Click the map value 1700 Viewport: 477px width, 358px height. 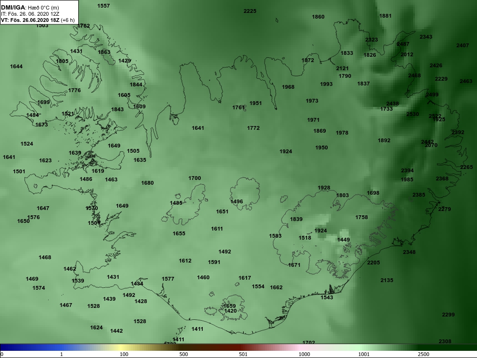coord(195,178)
